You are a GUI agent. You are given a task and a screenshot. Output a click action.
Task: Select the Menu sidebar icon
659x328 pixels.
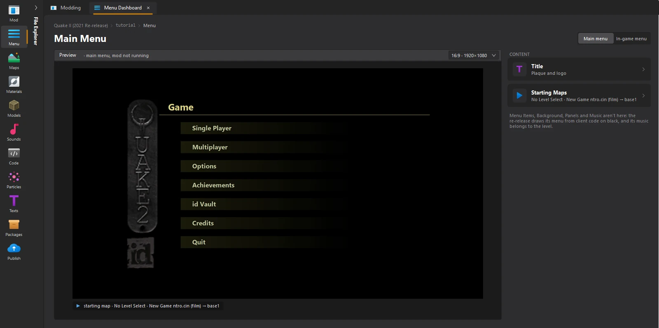(x=14, y=37)
